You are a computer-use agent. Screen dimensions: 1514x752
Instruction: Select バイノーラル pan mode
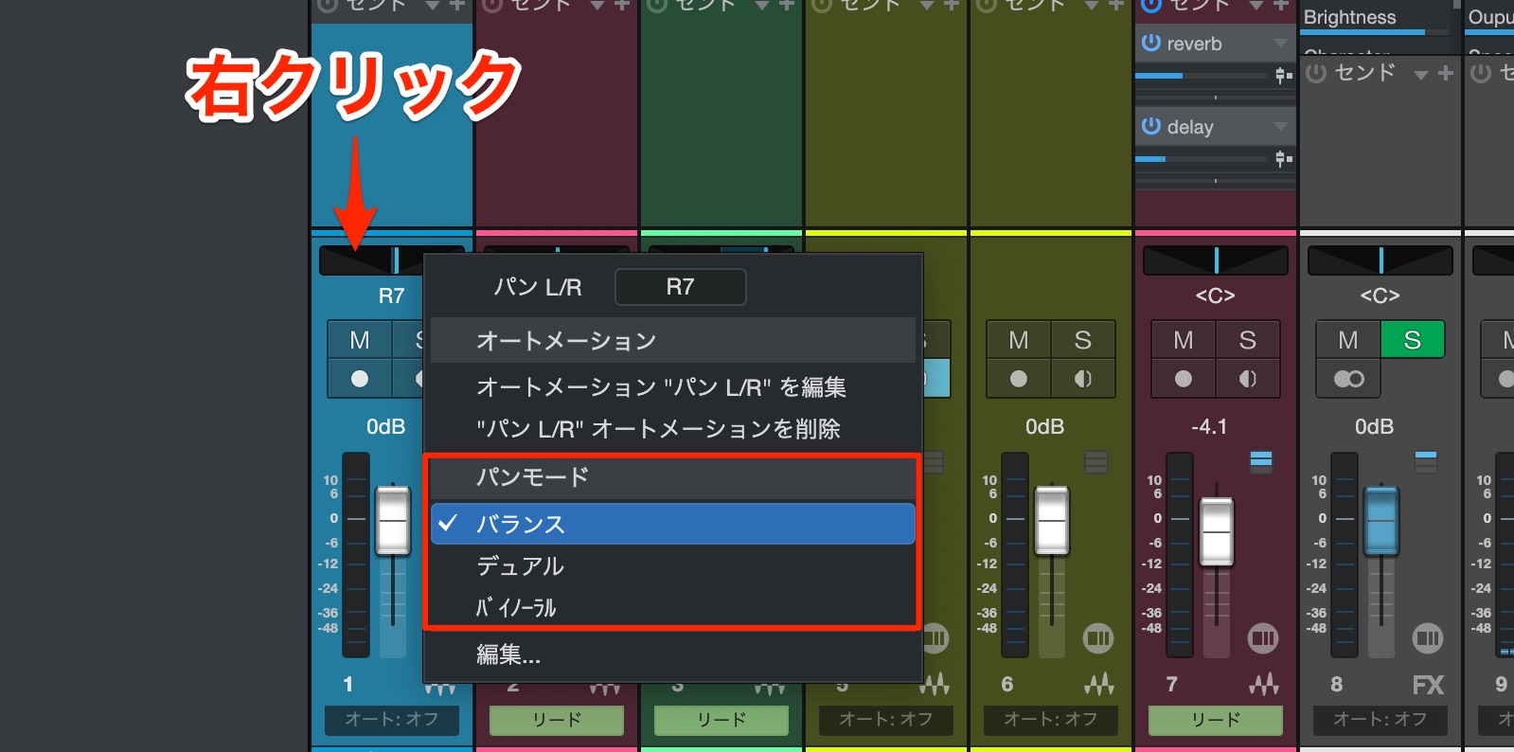[x=673, y=607]
